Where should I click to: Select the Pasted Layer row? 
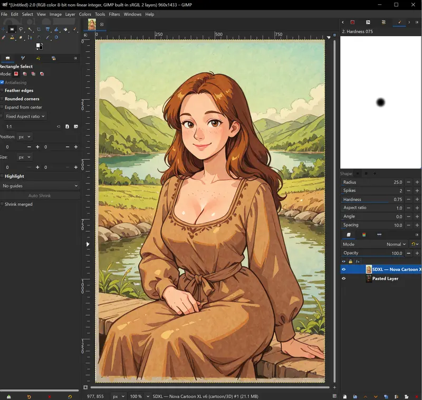[x=381, y=278]
